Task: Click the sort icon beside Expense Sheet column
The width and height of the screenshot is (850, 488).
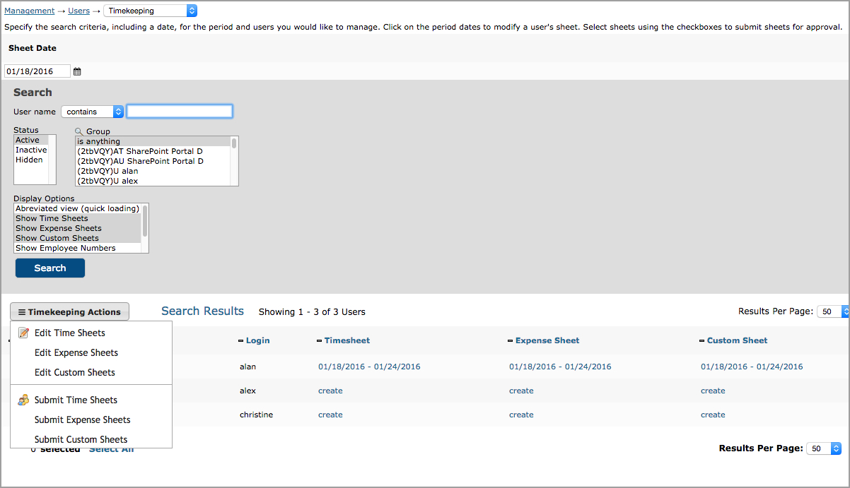Action: pos(511,341)
